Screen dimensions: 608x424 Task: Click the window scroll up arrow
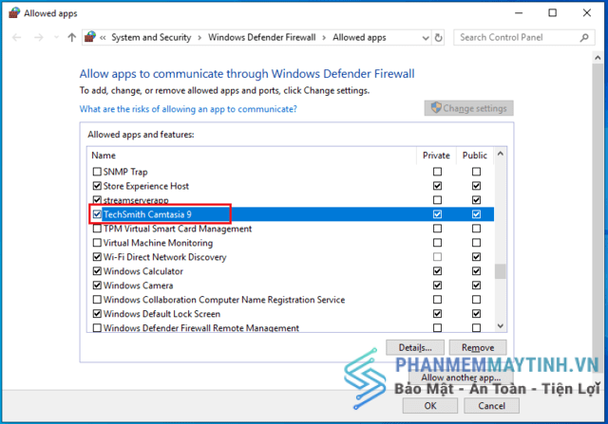point(598,58)
